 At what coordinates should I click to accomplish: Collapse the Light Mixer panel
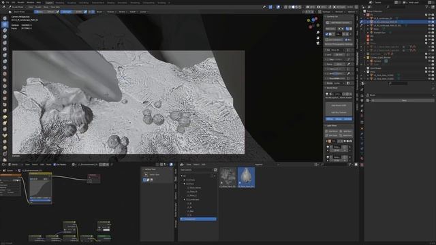click(326, 125)
